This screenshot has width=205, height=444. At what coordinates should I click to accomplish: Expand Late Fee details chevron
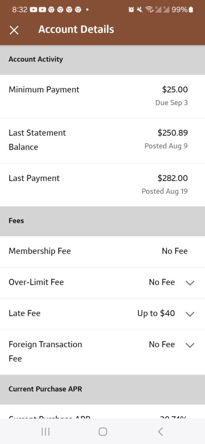pyautogui.click(x=190, y=314)
